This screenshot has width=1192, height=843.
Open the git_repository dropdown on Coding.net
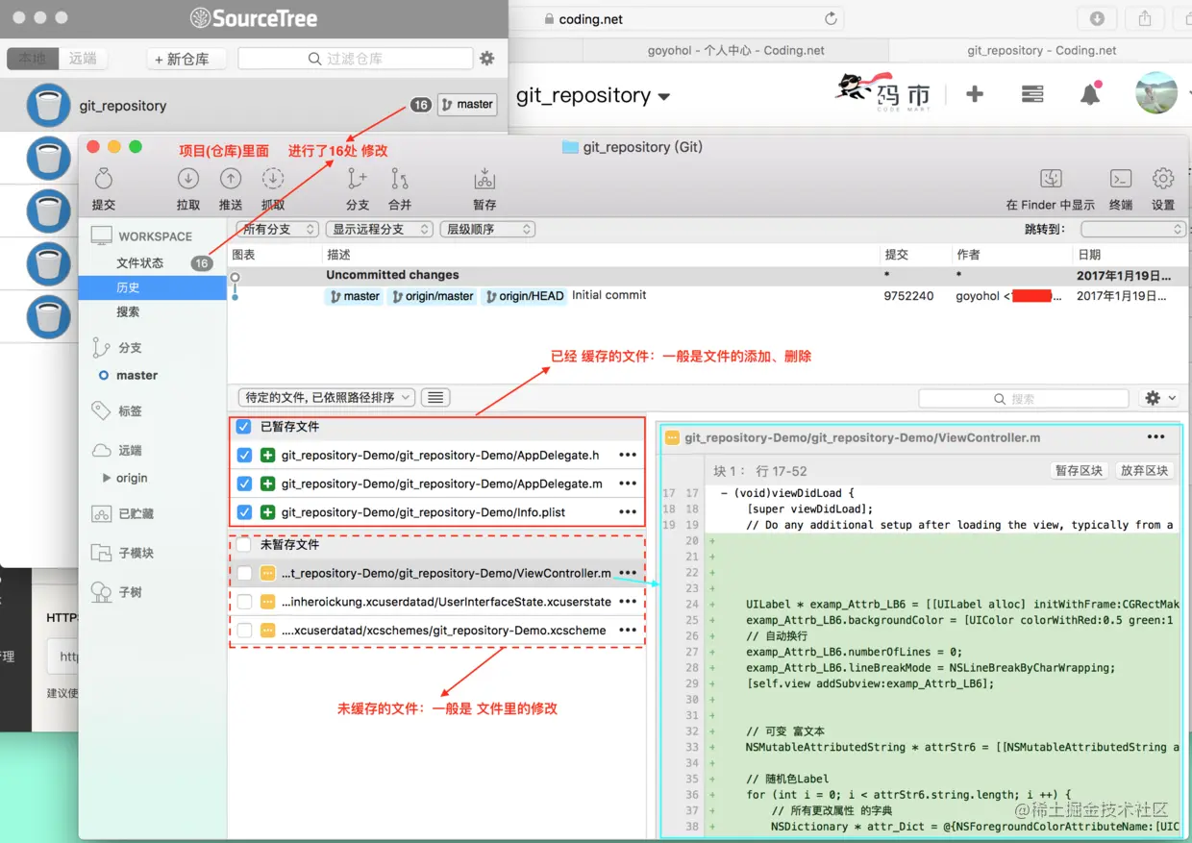click(x=593, y=95)
